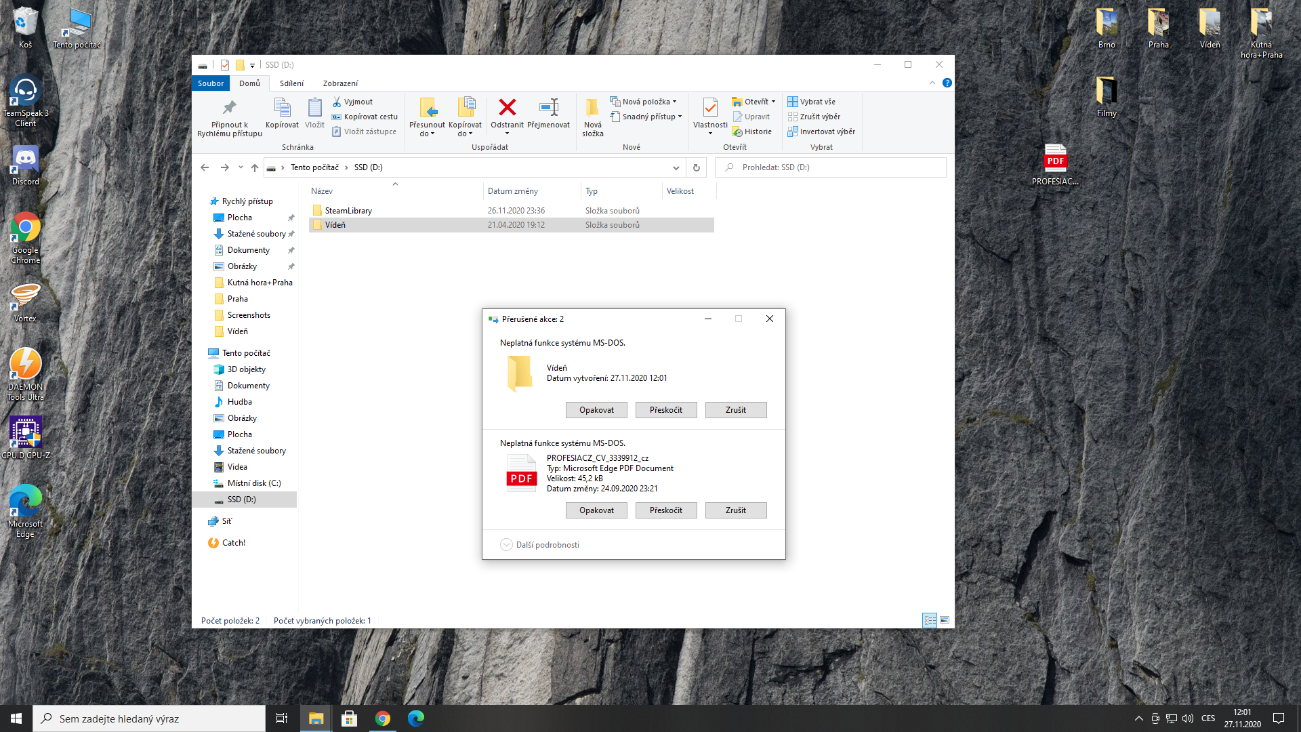Click New folder (Nová složka) icon
The height and width of the screenshot is (732, 1301).
(592, 108)
